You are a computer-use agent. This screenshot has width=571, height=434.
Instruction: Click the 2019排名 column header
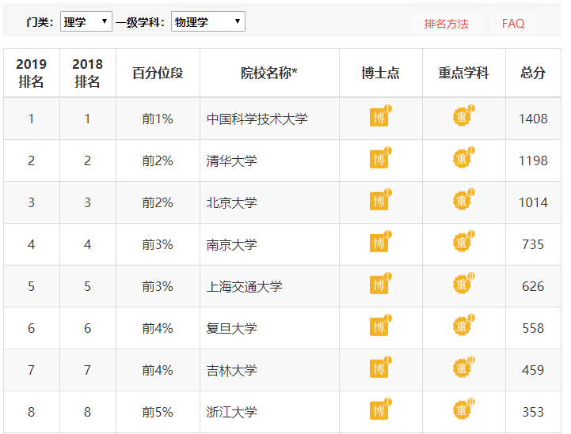(x=32, y=73)
